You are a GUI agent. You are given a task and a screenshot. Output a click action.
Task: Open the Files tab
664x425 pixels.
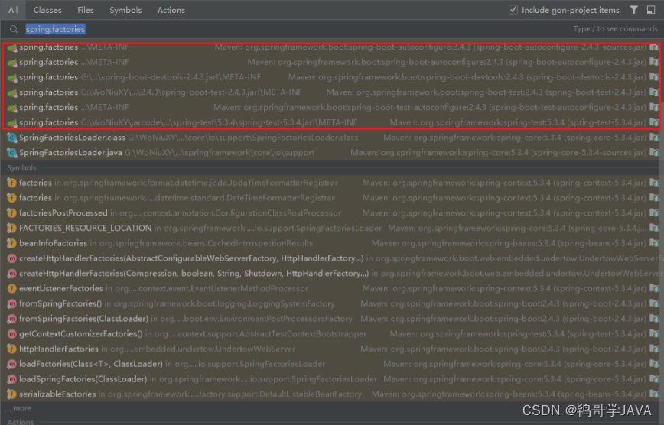click(86, 10)
